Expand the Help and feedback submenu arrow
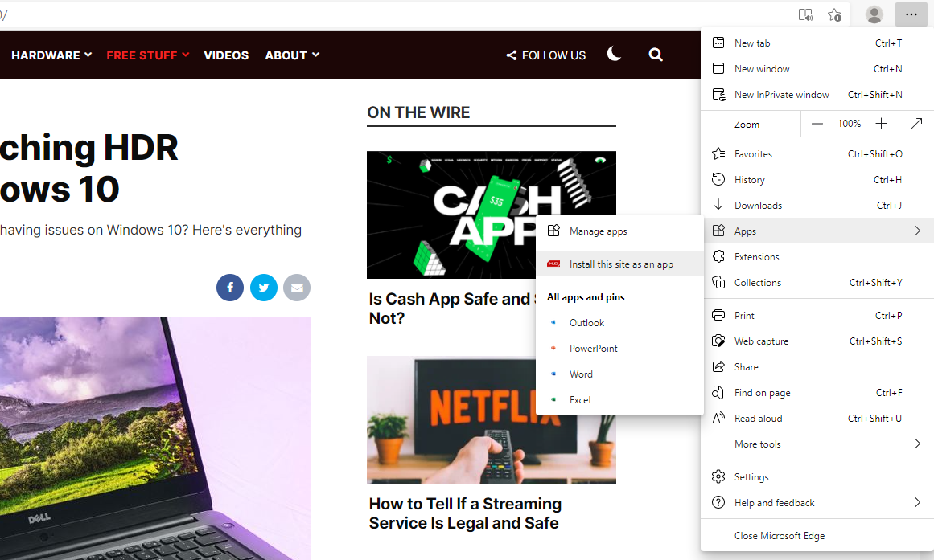Viewport: 934px width, 560px height. tap(917, 502)
